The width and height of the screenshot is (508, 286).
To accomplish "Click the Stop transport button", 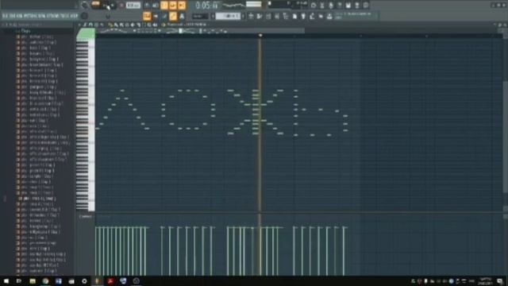I will tap(113, 6).
